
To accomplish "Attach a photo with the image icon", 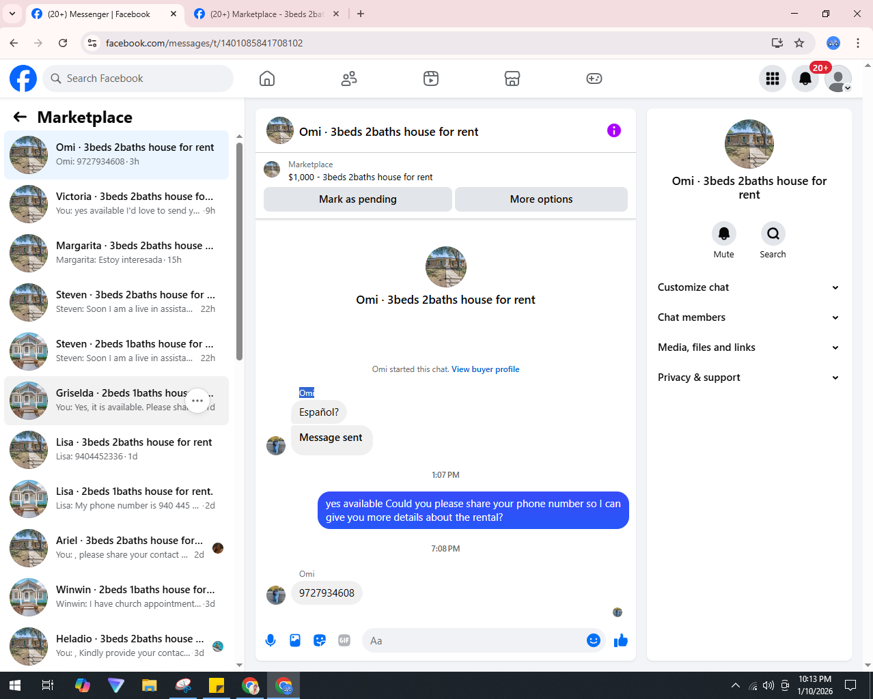I will (295, 640).
